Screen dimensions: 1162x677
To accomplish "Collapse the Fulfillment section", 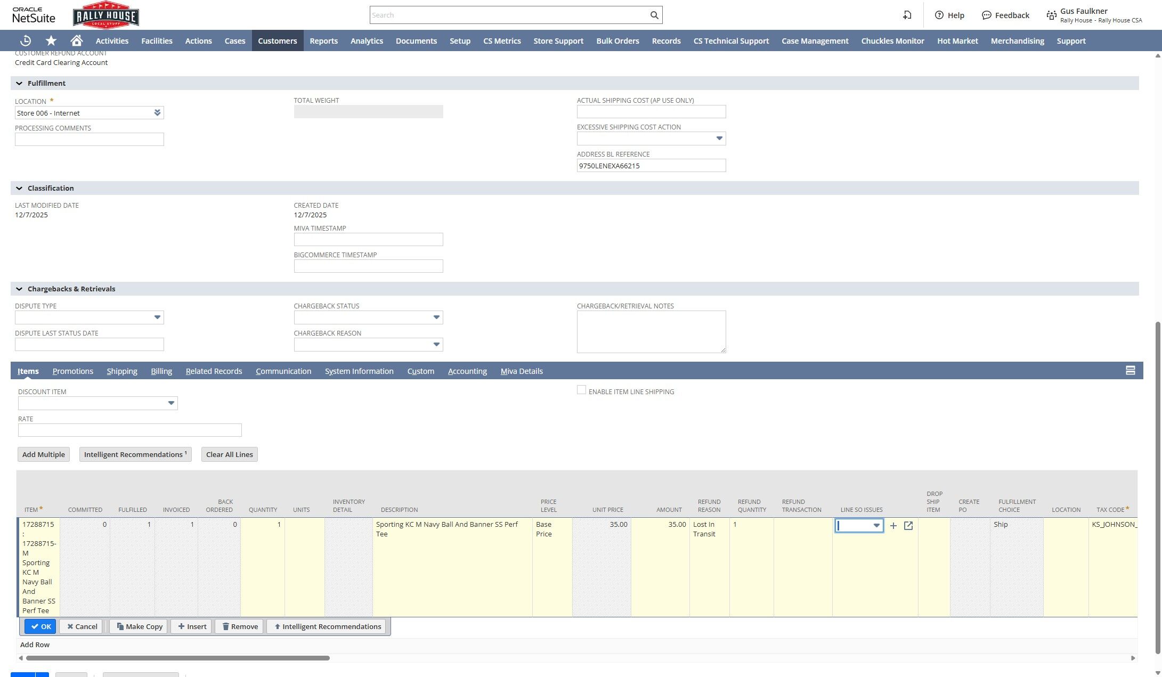I will tap(19, 83).
